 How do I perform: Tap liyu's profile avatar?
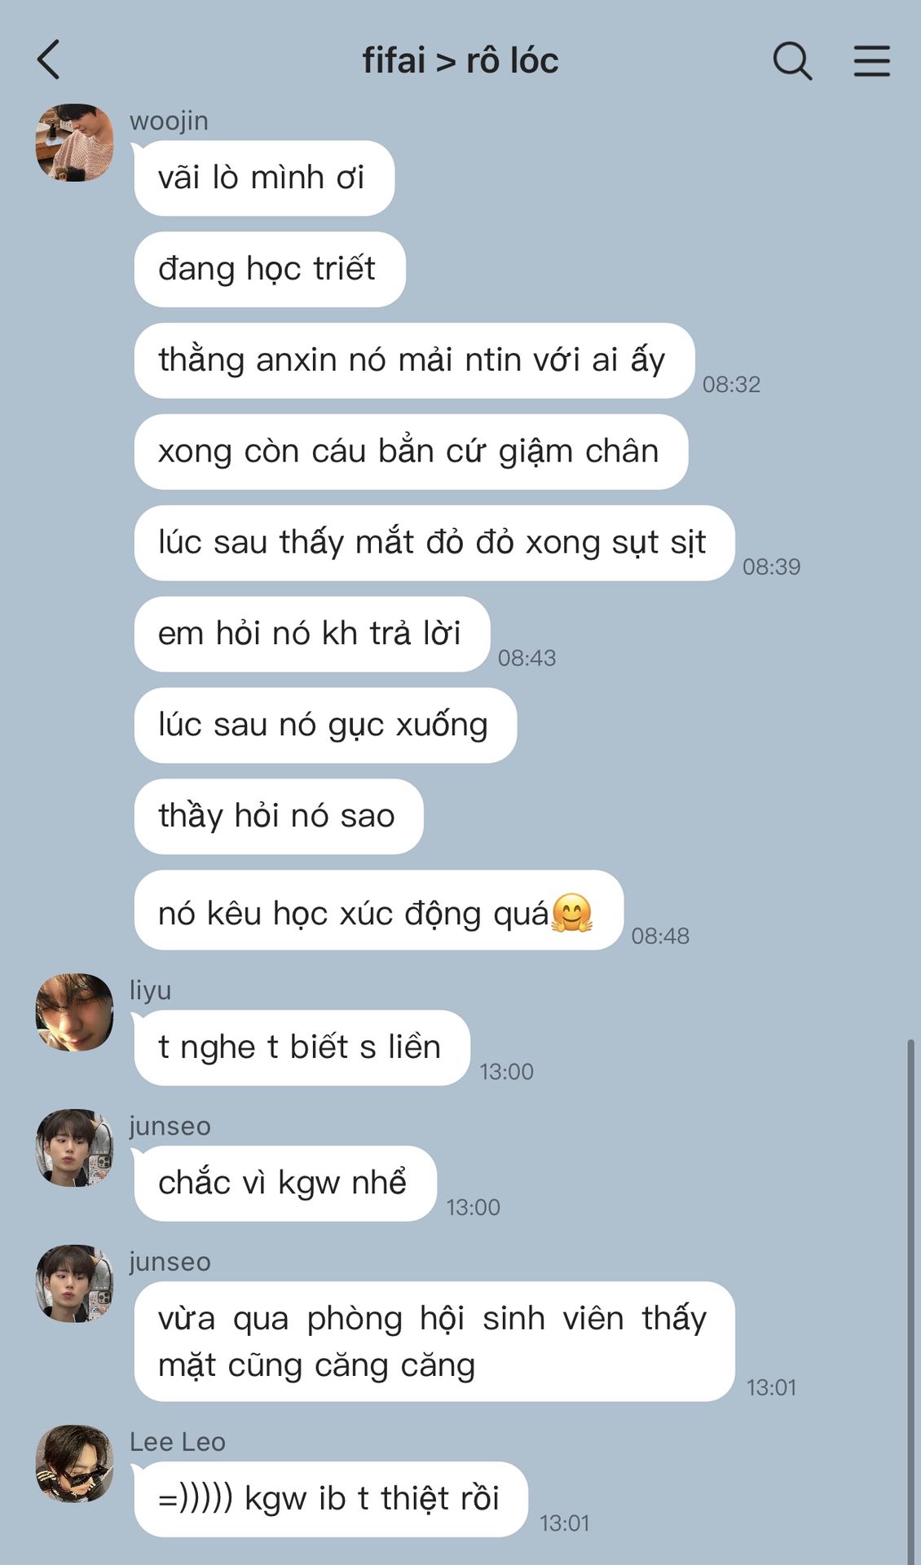[74, 1012]
